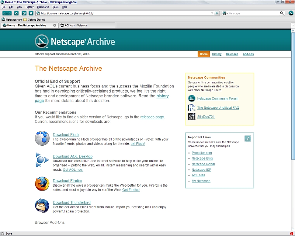Click the Get Firefox! link
295x236 pixels.
coord(131,190)
